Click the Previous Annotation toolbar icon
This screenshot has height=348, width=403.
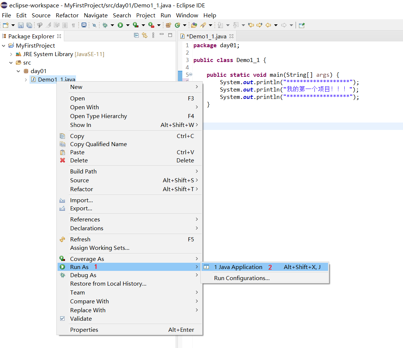[x=236, y=25]
